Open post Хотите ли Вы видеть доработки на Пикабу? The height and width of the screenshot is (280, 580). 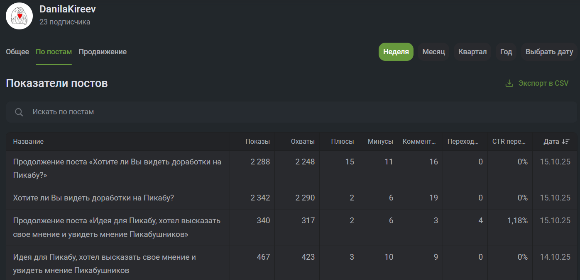93,198
